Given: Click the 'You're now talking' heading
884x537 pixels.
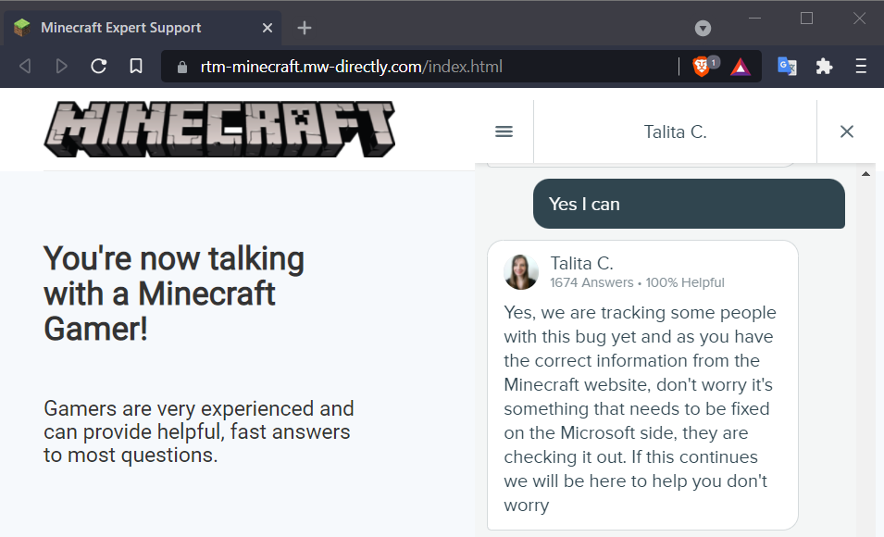Looking at the screenshot, I should (174, 293).
